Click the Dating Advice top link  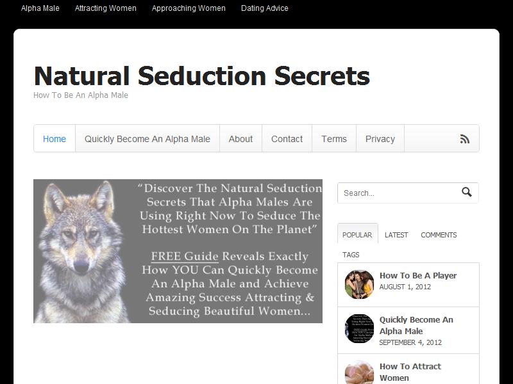(x=265, y=8)
